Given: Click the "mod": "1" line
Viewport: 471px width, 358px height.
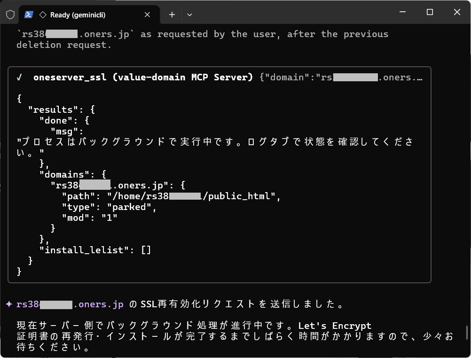Looking at the screenshot, I should click(89, 218).
